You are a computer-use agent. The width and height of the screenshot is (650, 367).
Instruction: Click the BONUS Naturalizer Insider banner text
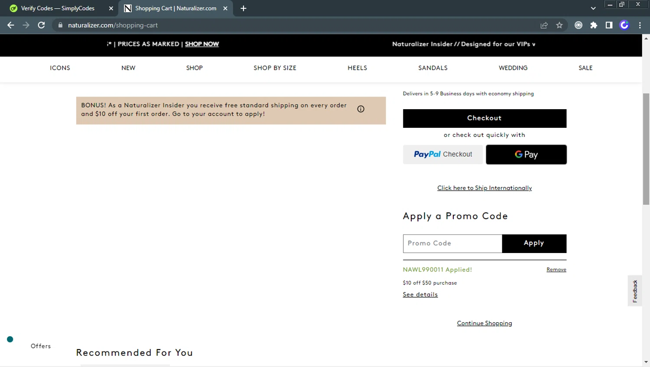pyautogui.click(x=214, y=110)
